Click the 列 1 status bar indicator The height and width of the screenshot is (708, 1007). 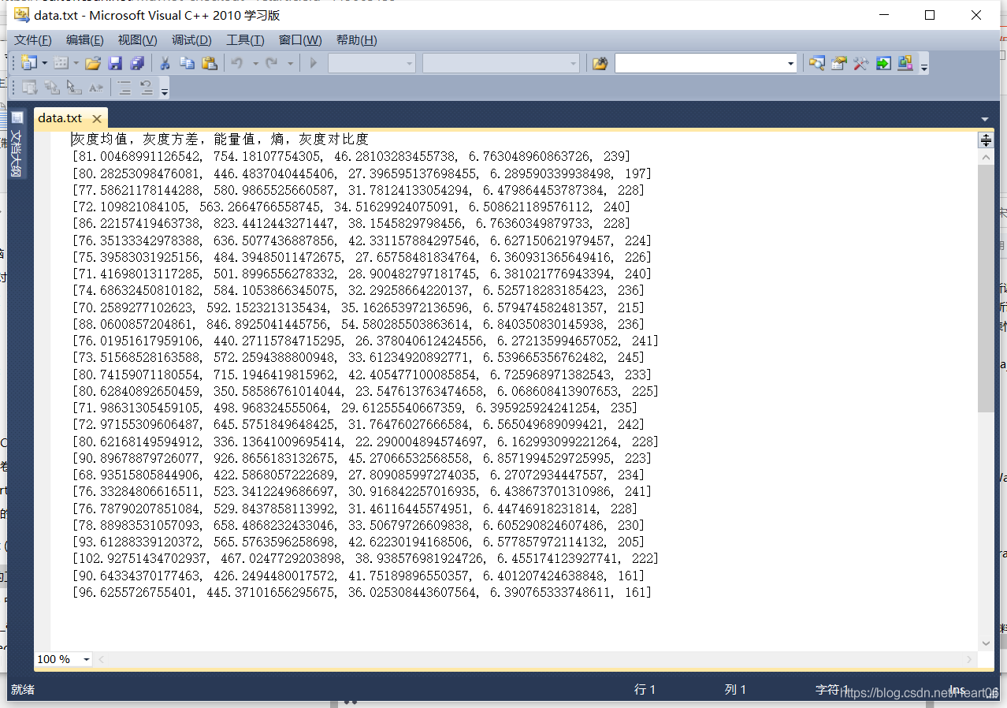[735, 690]
